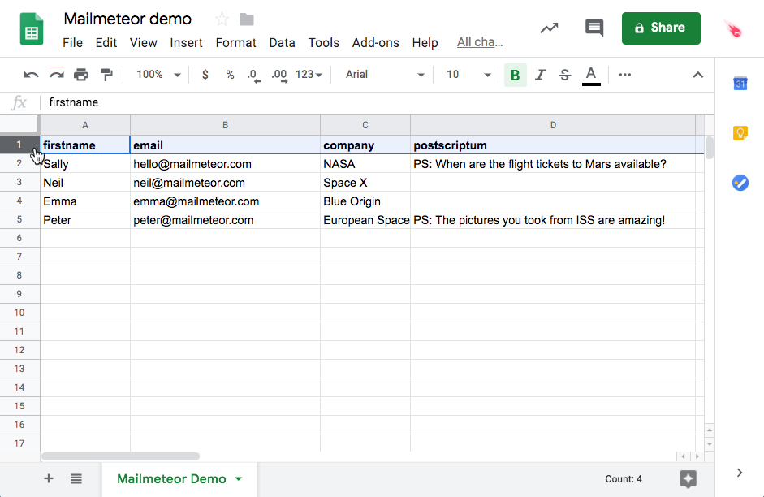Open the Arial font dropdown
Viewport: 764px width, 497px height.
coord(385,75)
